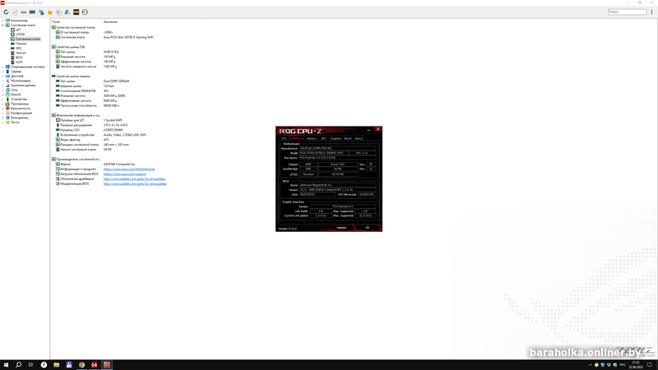Select Память in the sidebar tree
This screenshot has height=370, width=658.
pyautogui.click(x=21, y=44)
